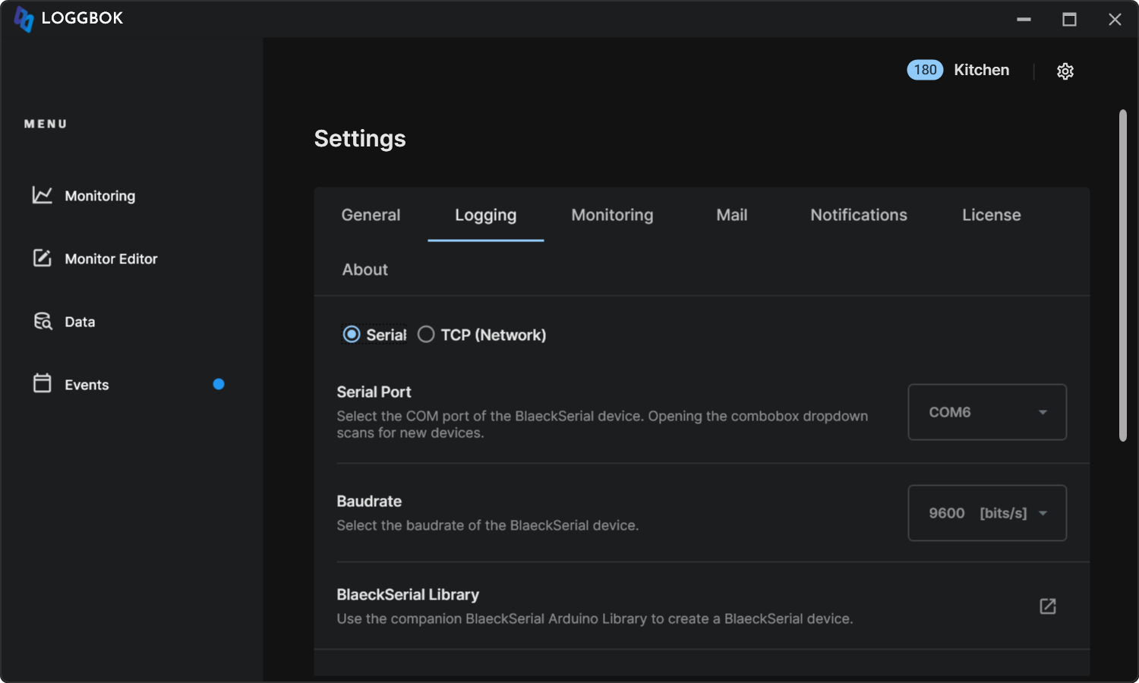The image size is (1139, 683).
Task: Click the Data search icon in sidebar
Action: point(43,321)
